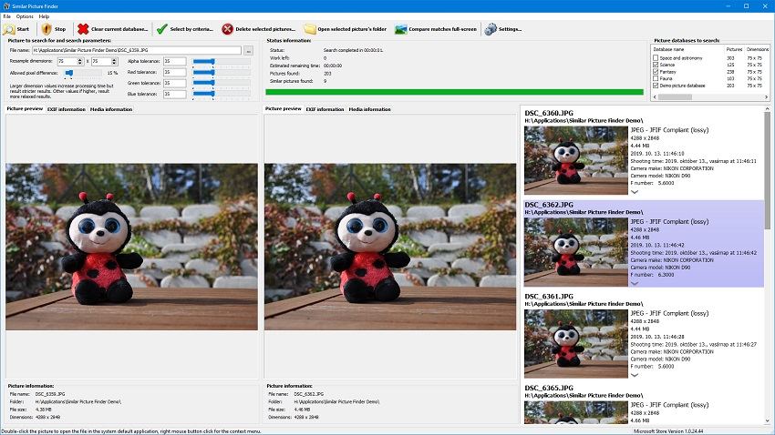Click the left source picture preview image
This screenshot has width=775, height=435.
(x=131, y=247)
